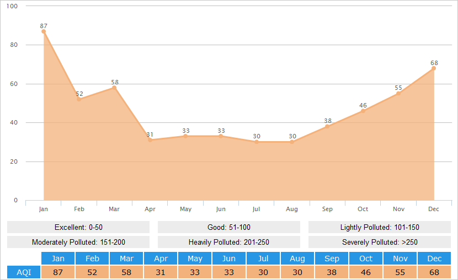Select the 'Heavily Polluted: 201-250' legend box
The image size is (458, 280).
tap(229, 242)
